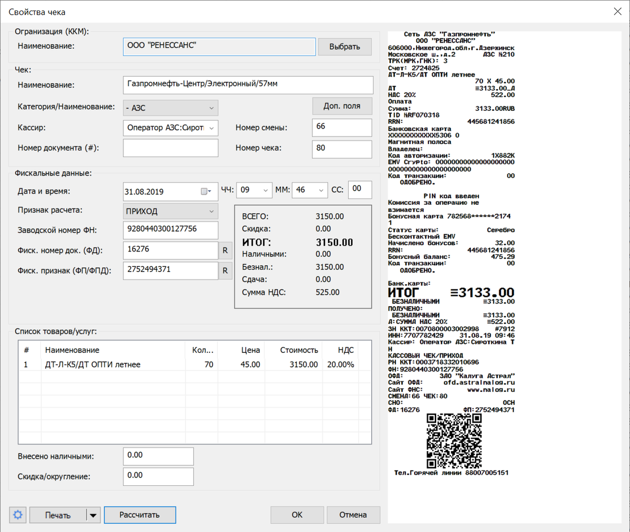Open the ЧЧ hours dropdown

click(x=254, y=190)
